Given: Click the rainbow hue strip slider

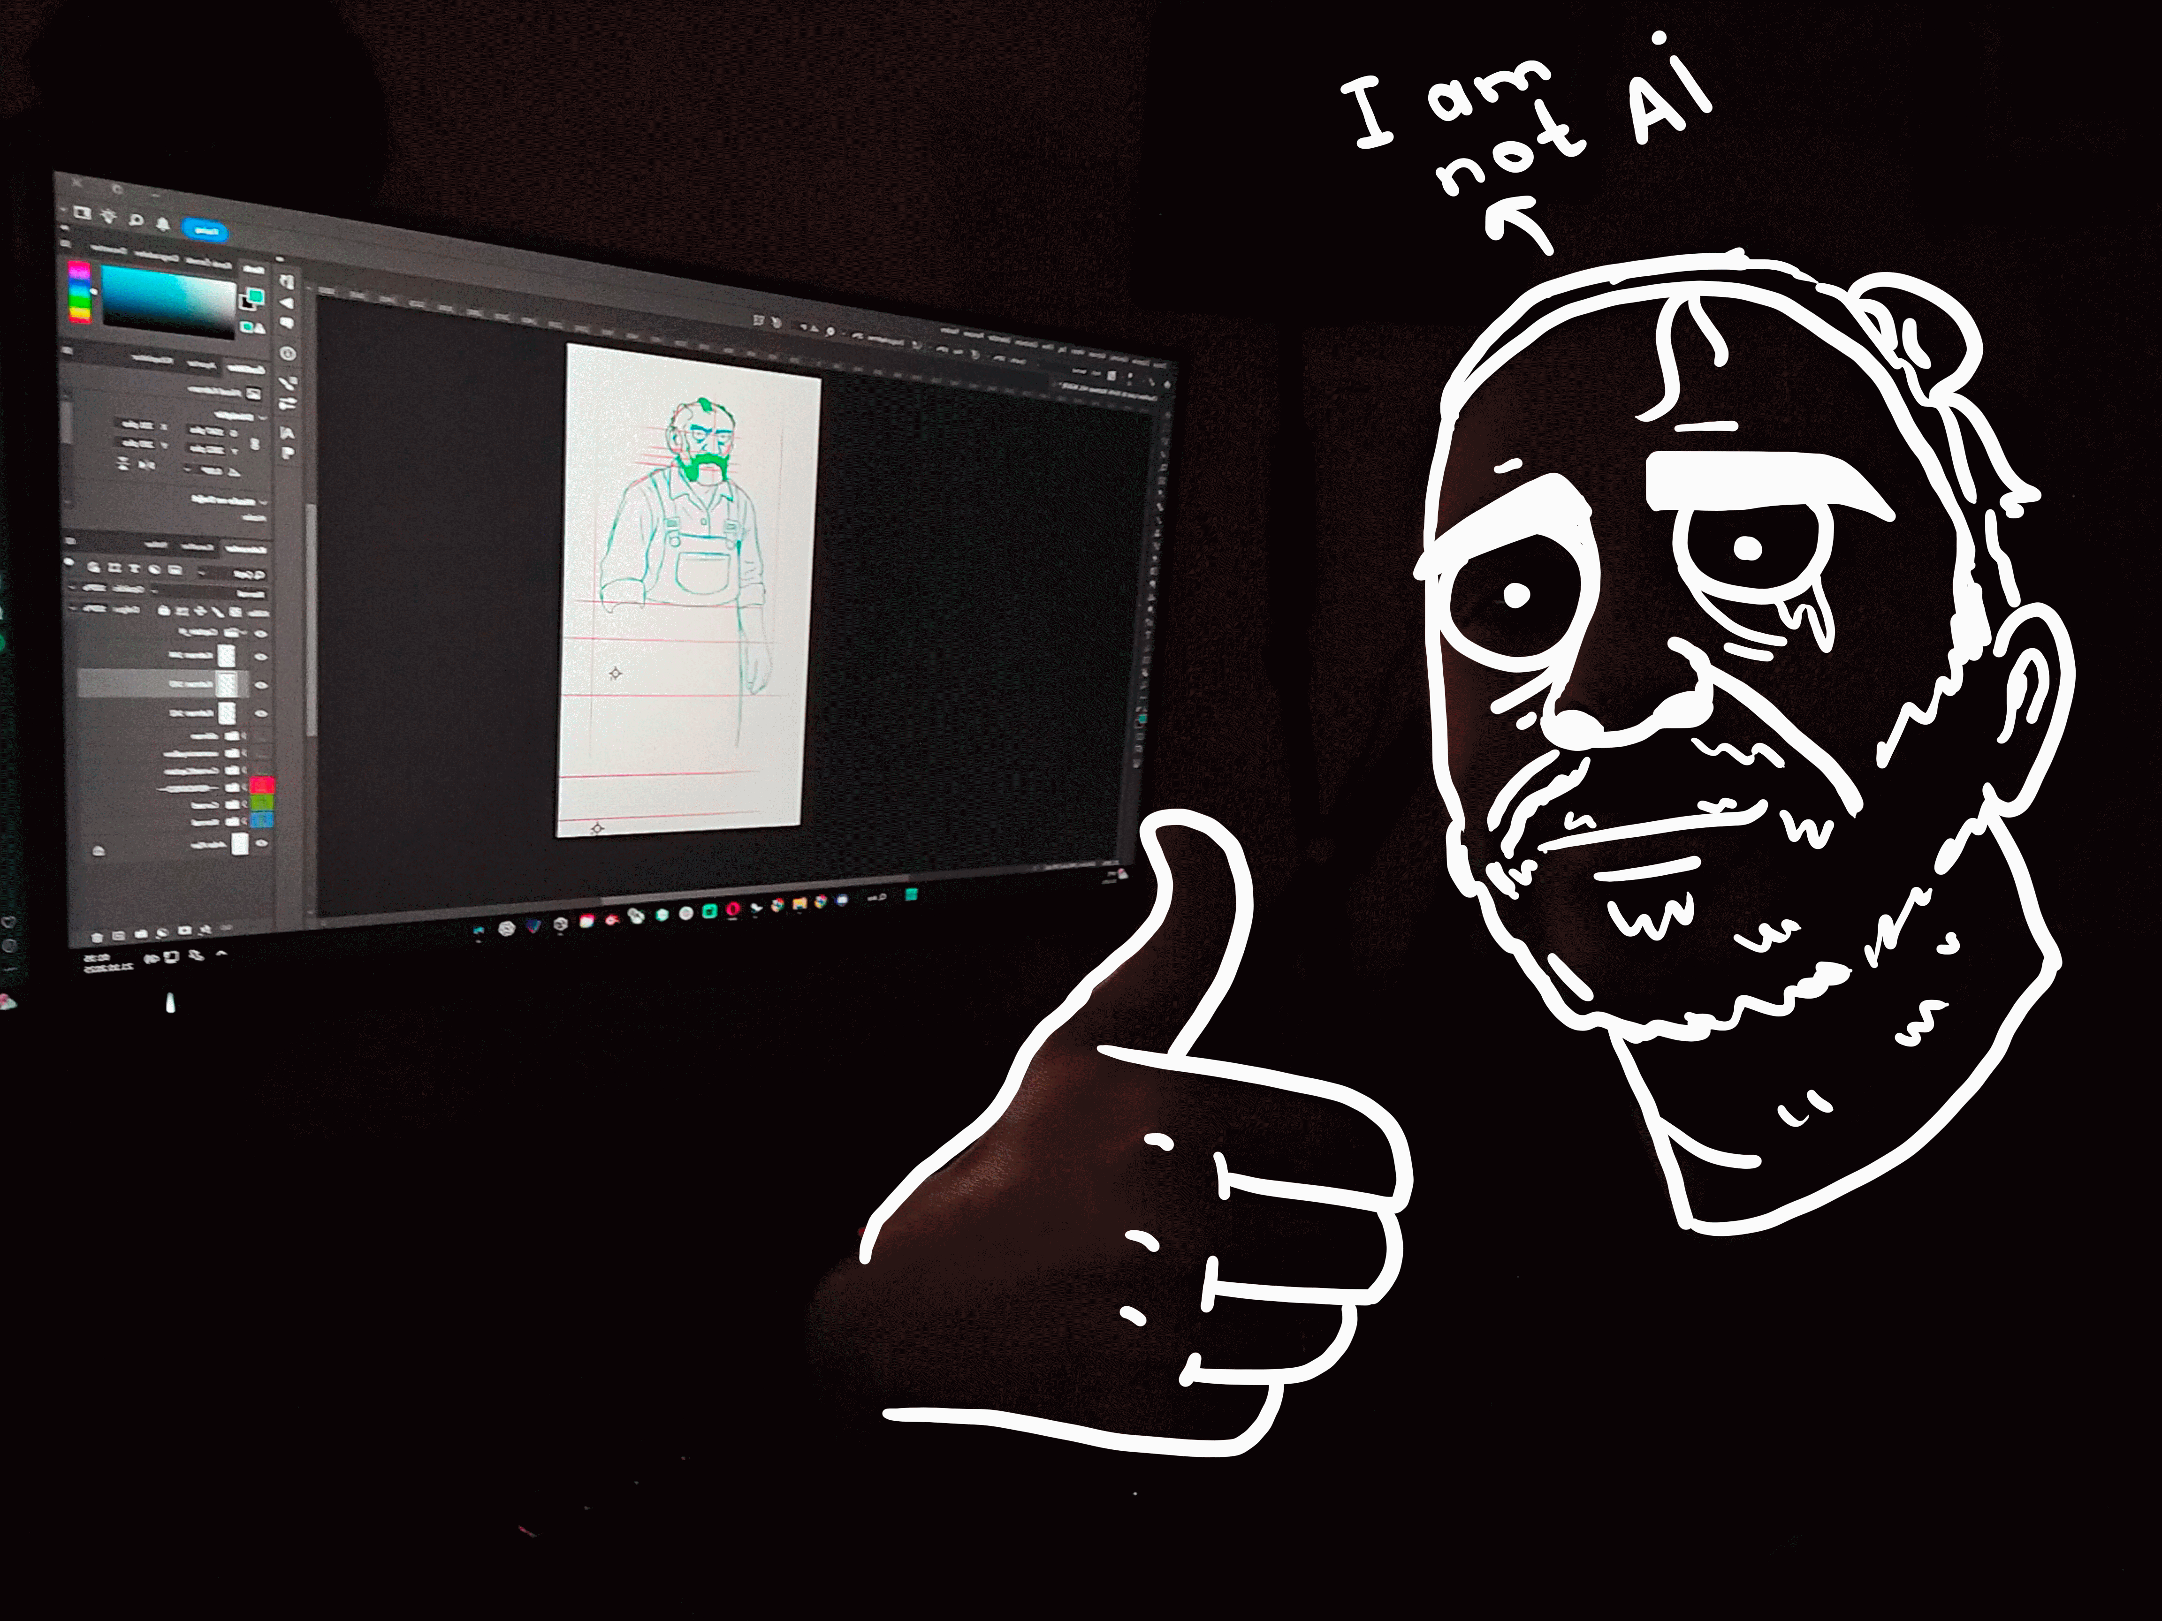Looking at the screenshot, I should pyautogui.click(x=80, y=291).
